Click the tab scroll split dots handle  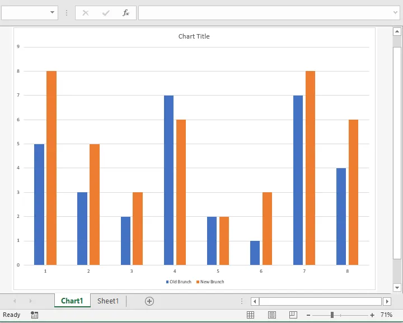242,301
